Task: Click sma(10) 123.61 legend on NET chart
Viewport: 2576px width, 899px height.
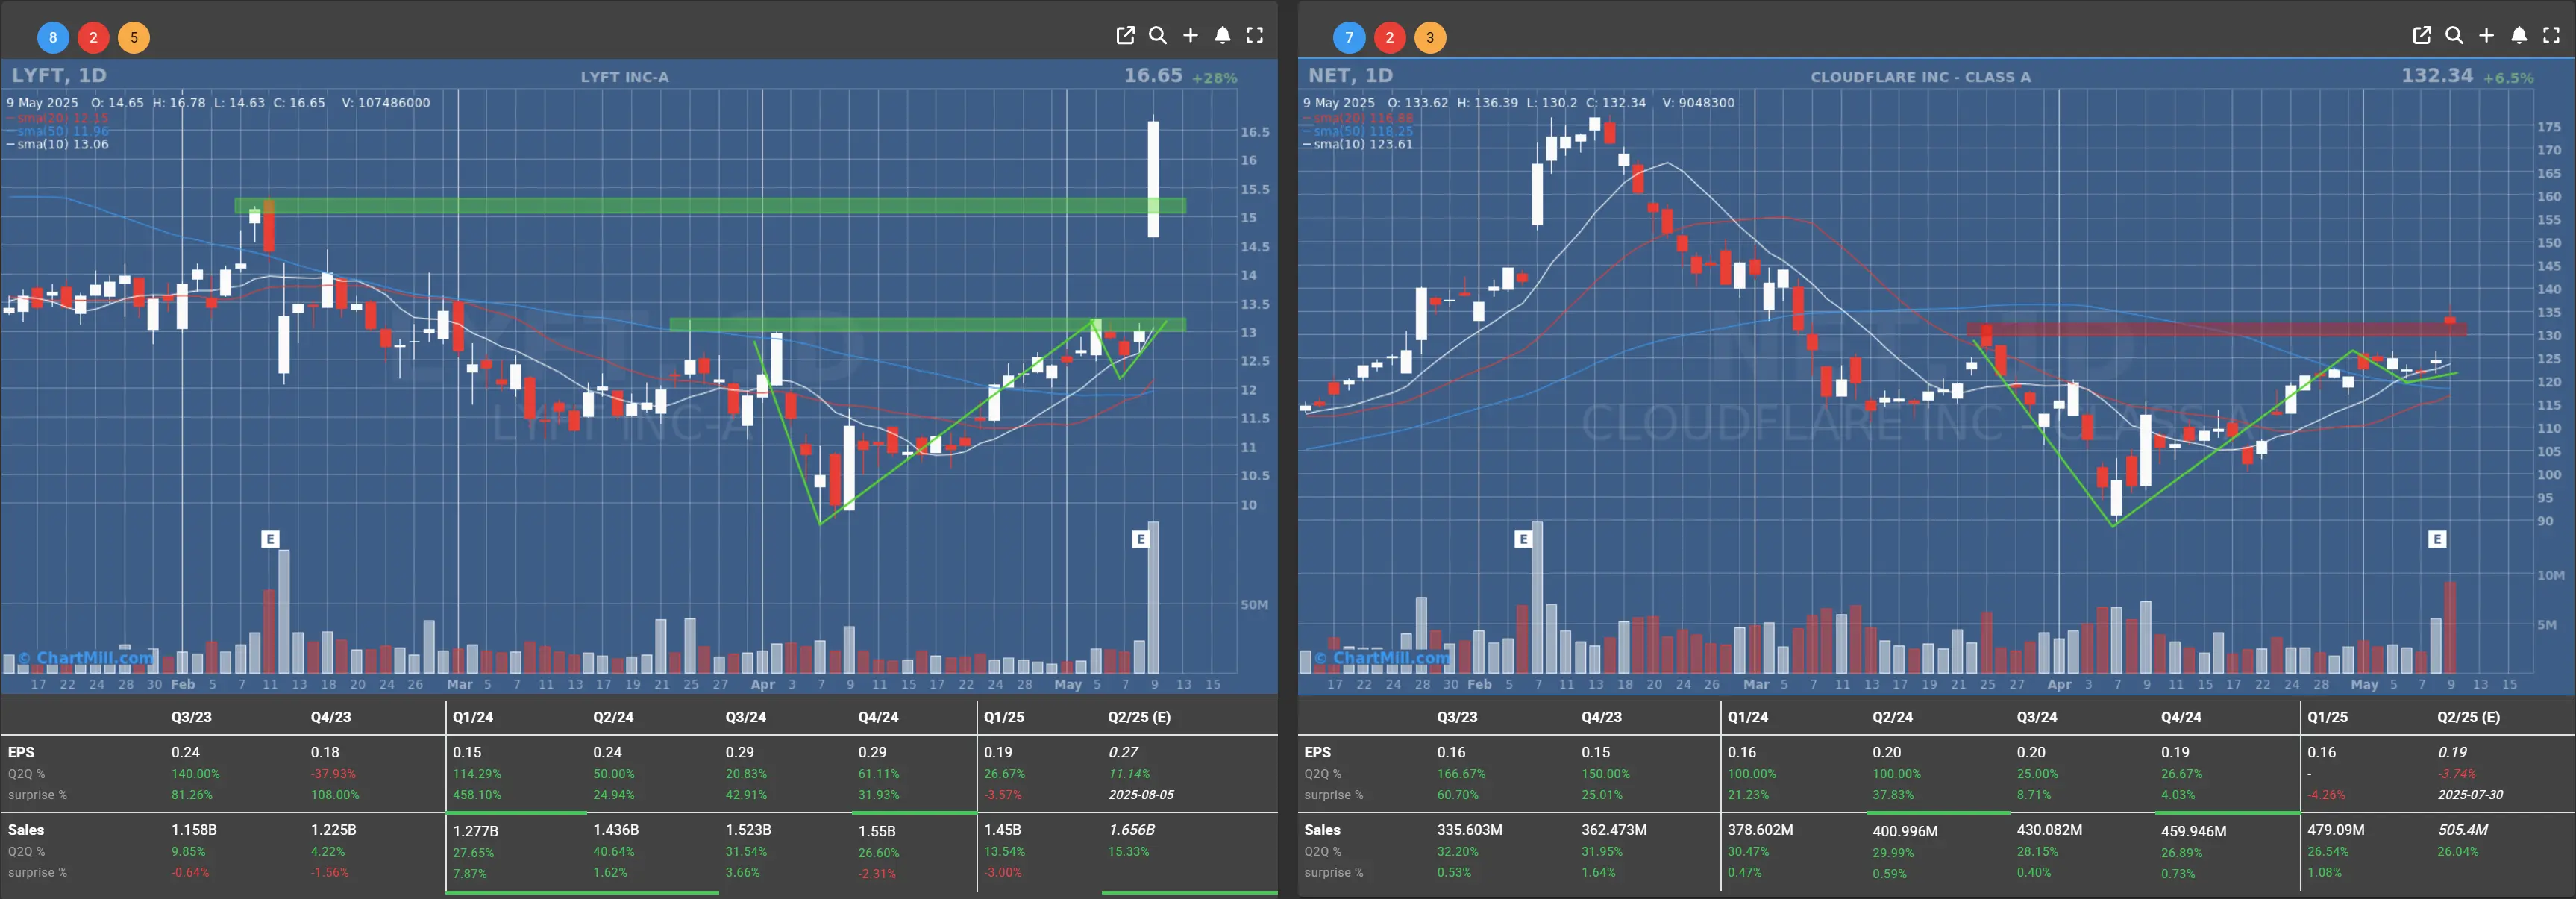Action: click(x=1358, y=144)
